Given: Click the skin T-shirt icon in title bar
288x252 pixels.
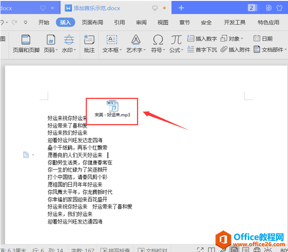Looking at the screenshot, I should (279, 8).
